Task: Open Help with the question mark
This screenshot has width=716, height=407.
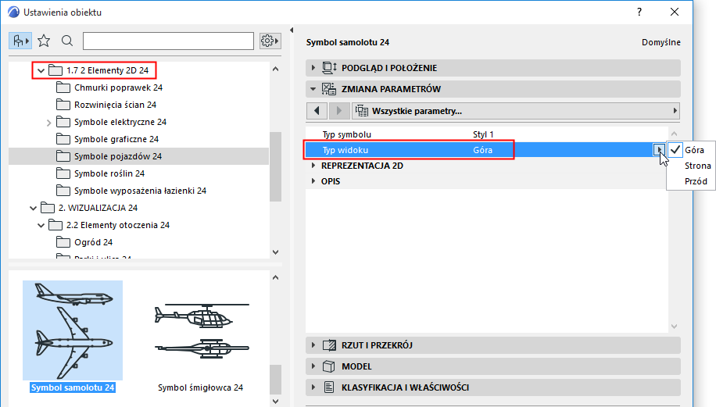Action: point(639,12)
